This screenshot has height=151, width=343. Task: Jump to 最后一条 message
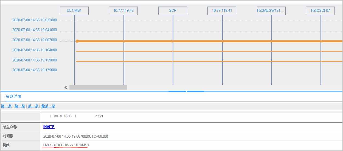click(x=48, y=106)
